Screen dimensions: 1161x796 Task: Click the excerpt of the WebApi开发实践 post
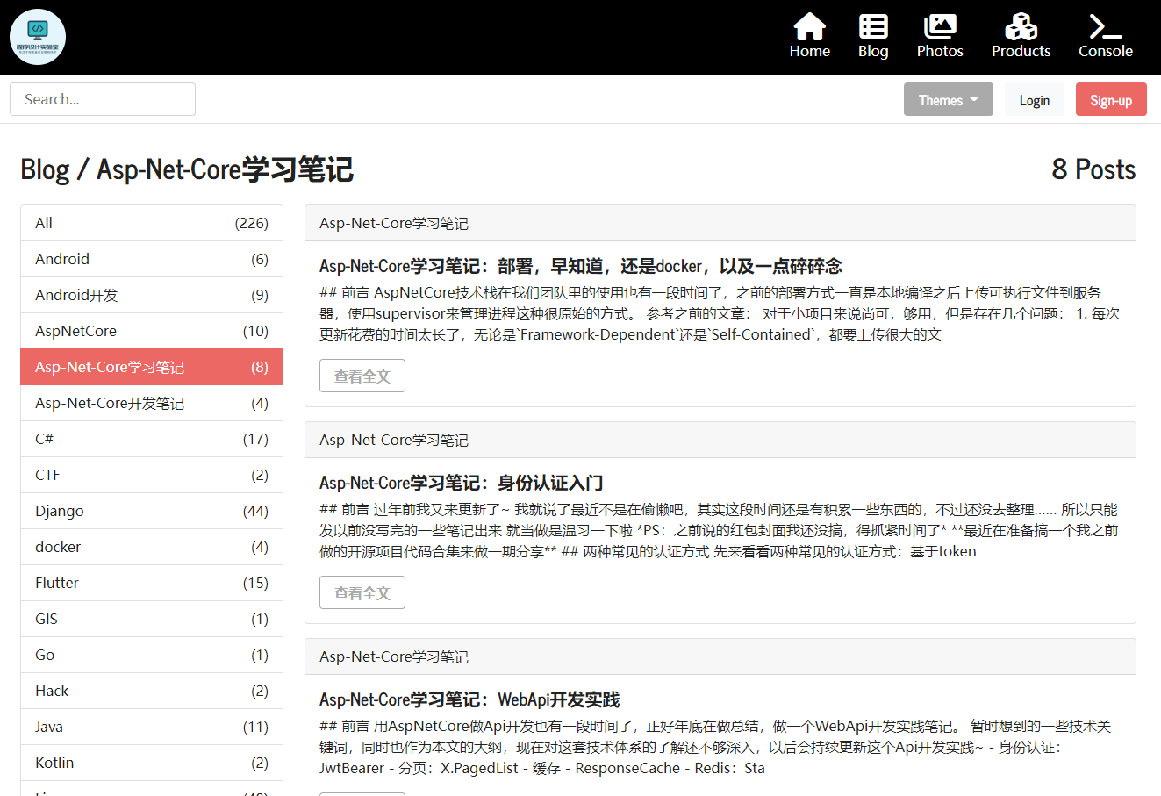click(720, 747)
